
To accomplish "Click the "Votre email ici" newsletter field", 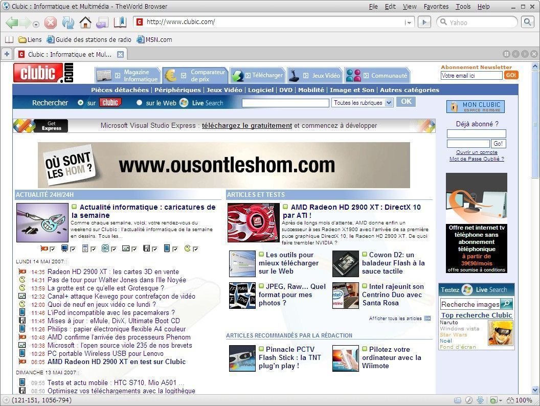I will pyautogui.click(x=471, y=75).
